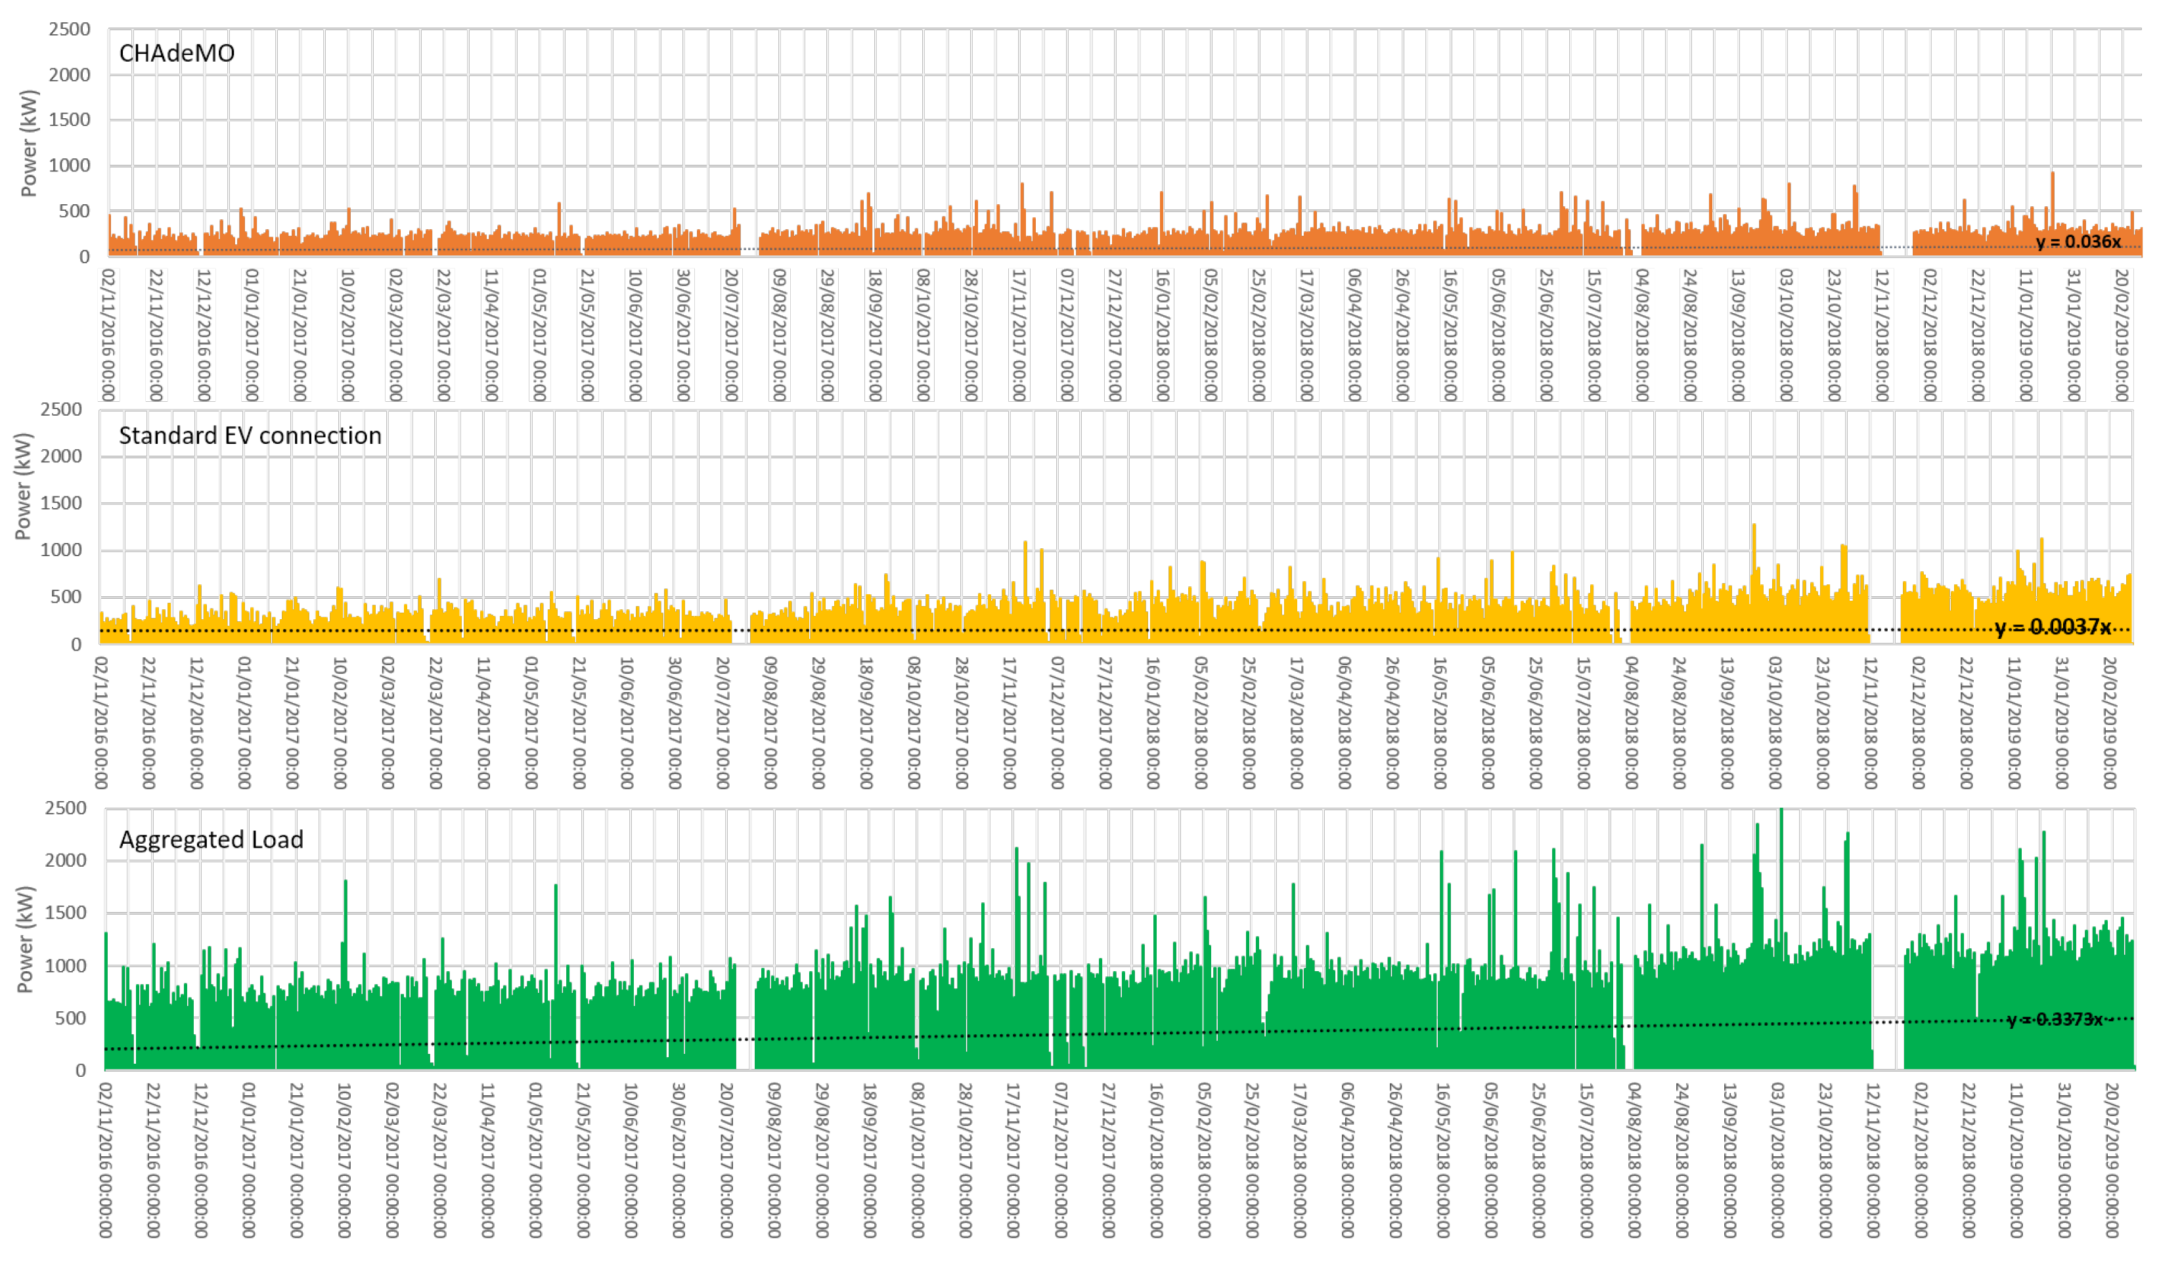2159x1262 pixels.
Task: Click the Aggregated Load chart title
Action: (x=211, y=840)
